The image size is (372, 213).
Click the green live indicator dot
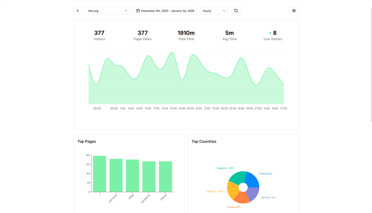(x=270, y=33)
